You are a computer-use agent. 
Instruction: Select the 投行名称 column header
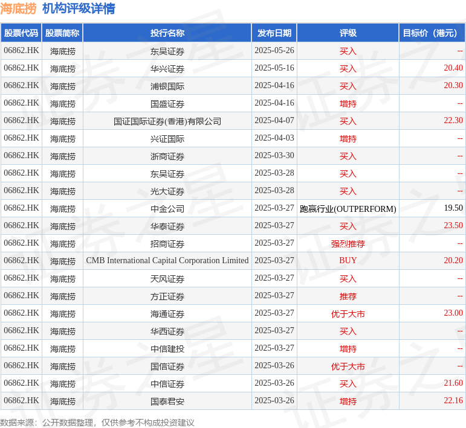(167, 33)
